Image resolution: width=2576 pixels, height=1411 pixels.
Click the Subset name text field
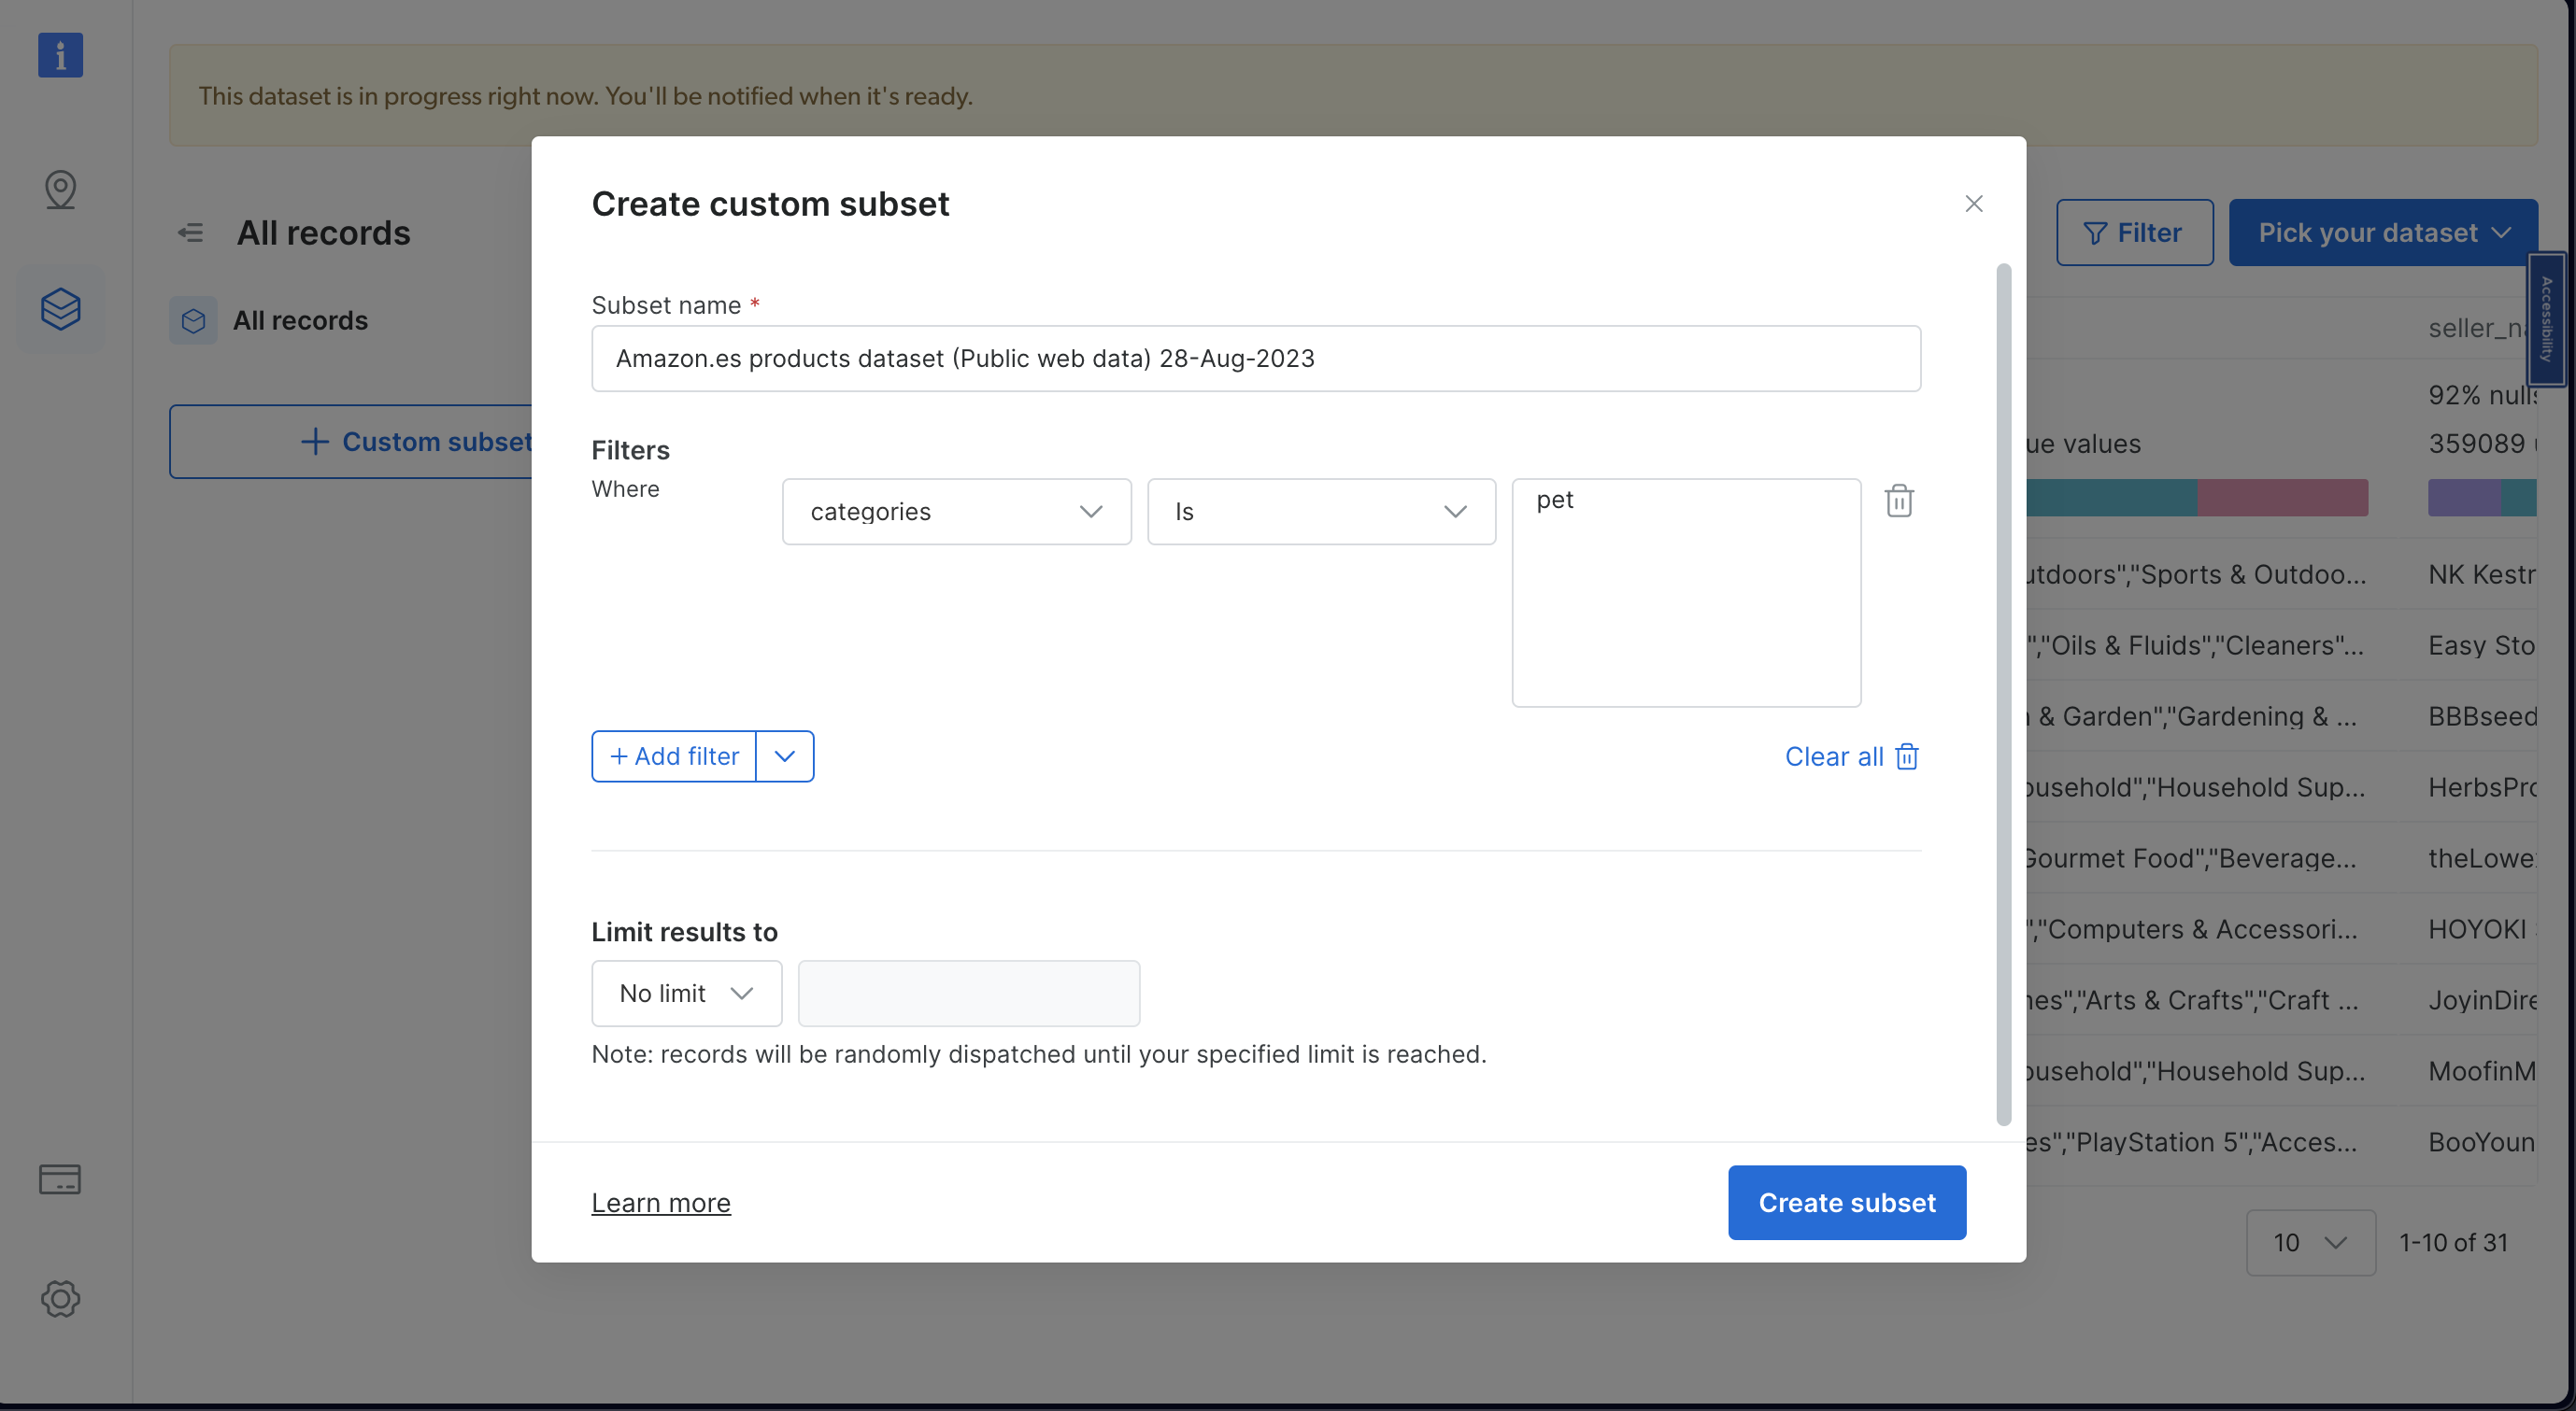[1255, 359]
